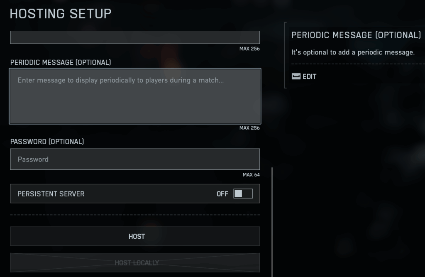The height and width of the screenshot is (277, 425).
Task: Click the side panel PERIODIC MESSAGE (OPTIONAL) heading
Action: [356, 35]
